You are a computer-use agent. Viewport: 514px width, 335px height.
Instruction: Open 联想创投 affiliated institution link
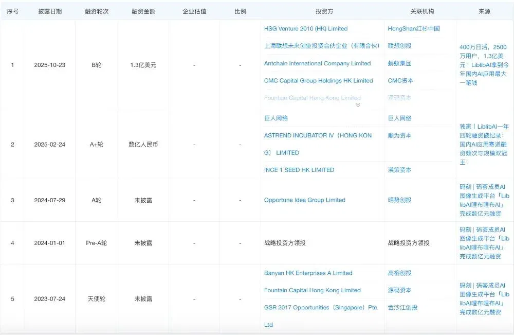(x=399, y=46)
